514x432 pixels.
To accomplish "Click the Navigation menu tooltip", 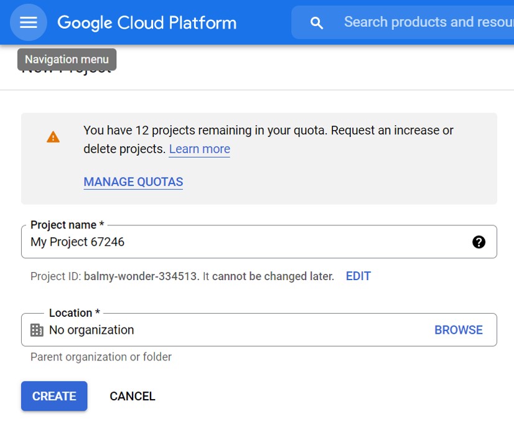I will (x=67, y=59).
